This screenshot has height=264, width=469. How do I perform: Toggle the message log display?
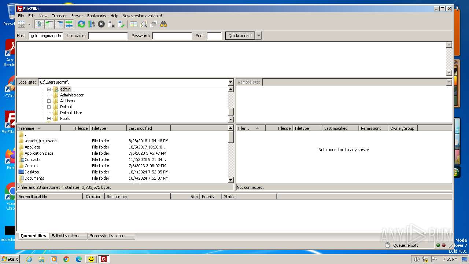point(39,24)
